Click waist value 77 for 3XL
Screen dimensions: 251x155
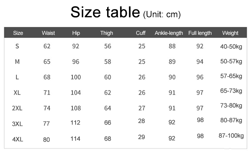[x=46, y=124]
